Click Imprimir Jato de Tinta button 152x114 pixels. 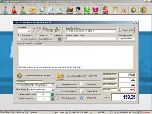point(67,85)
